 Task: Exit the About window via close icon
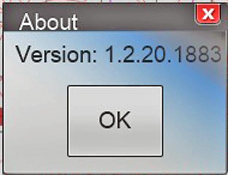click(x=208, y=14)
